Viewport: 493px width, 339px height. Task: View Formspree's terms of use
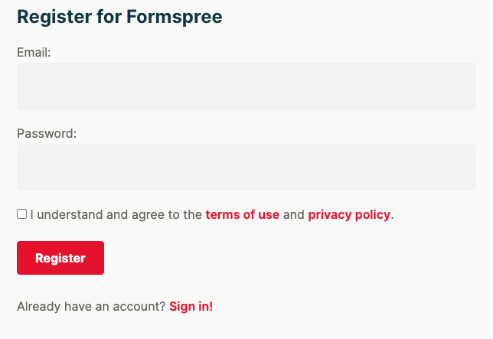(242, 215)
